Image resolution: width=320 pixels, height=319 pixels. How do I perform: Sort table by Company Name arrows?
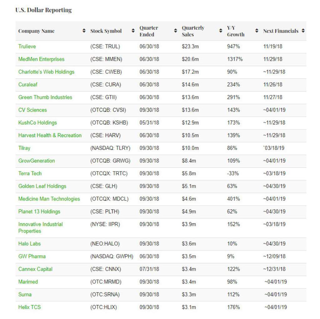click(x=84, y=31)
